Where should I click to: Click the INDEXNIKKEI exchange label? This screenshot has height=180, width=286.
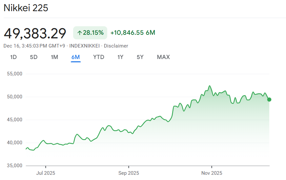tap(85, 46)
